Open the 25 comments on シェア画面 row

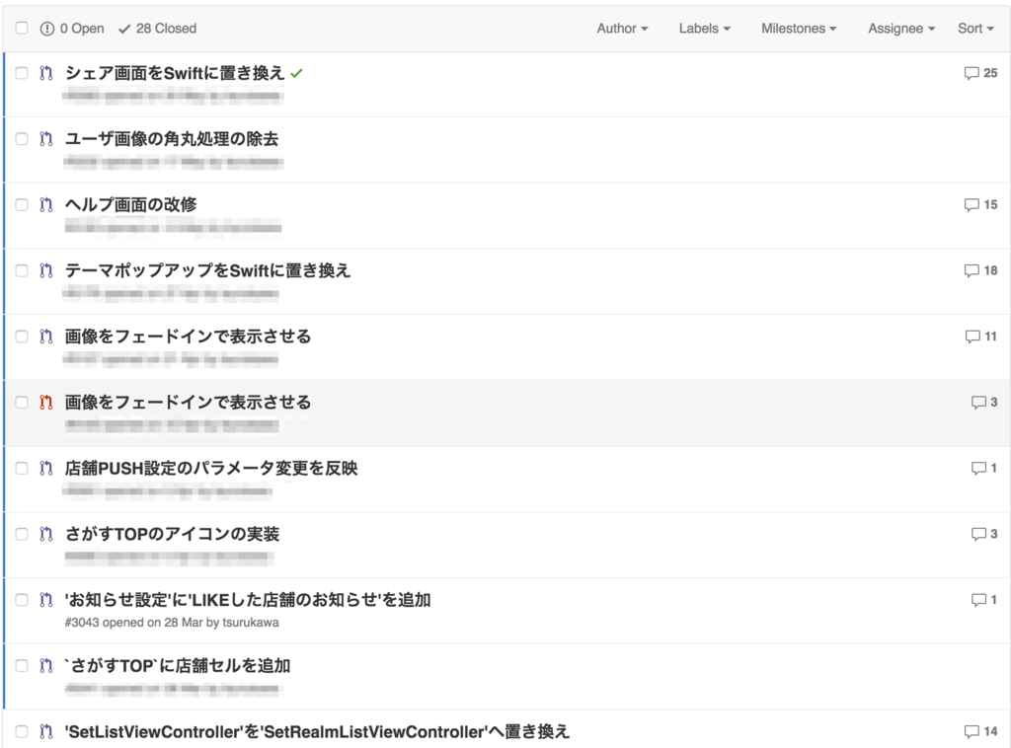[980, 73]
